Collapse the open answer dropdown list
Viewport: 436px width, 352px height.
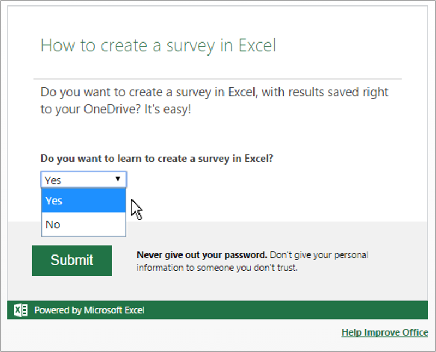118,179
